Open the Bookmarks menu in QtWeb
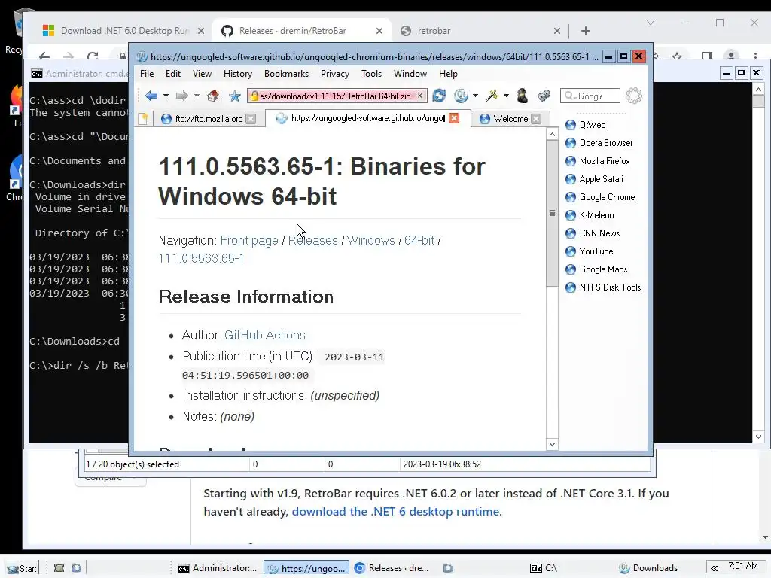The height and width of the screenshot is (578, 771). [x=287, y=74]
